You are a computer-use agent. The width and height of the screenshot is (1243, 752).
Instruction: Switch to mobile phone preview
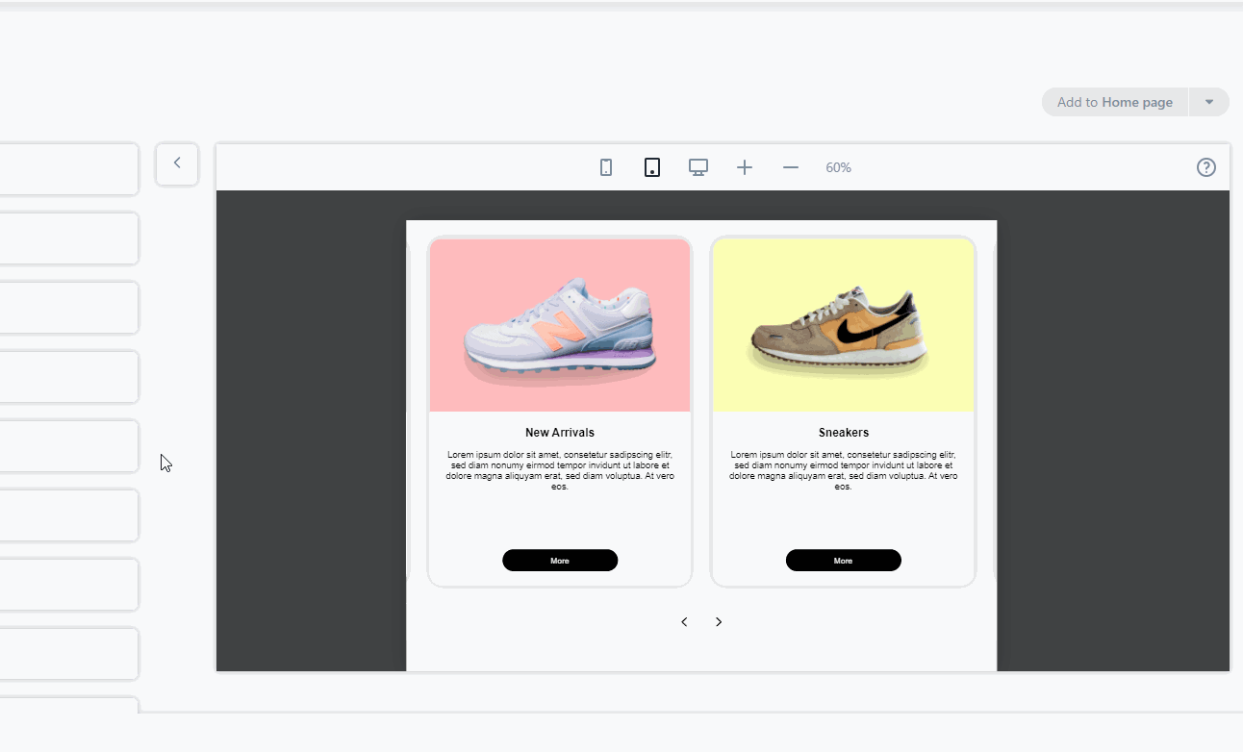click(606, 167)
